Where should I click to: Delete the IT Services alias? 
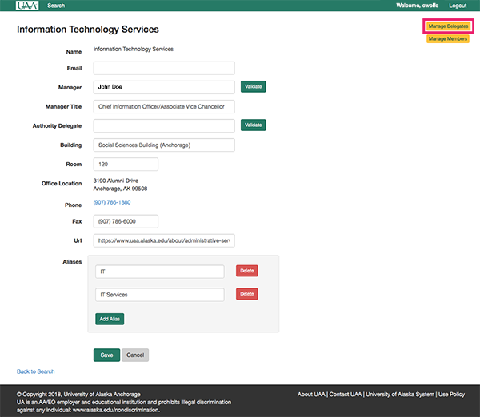(247, 295)
